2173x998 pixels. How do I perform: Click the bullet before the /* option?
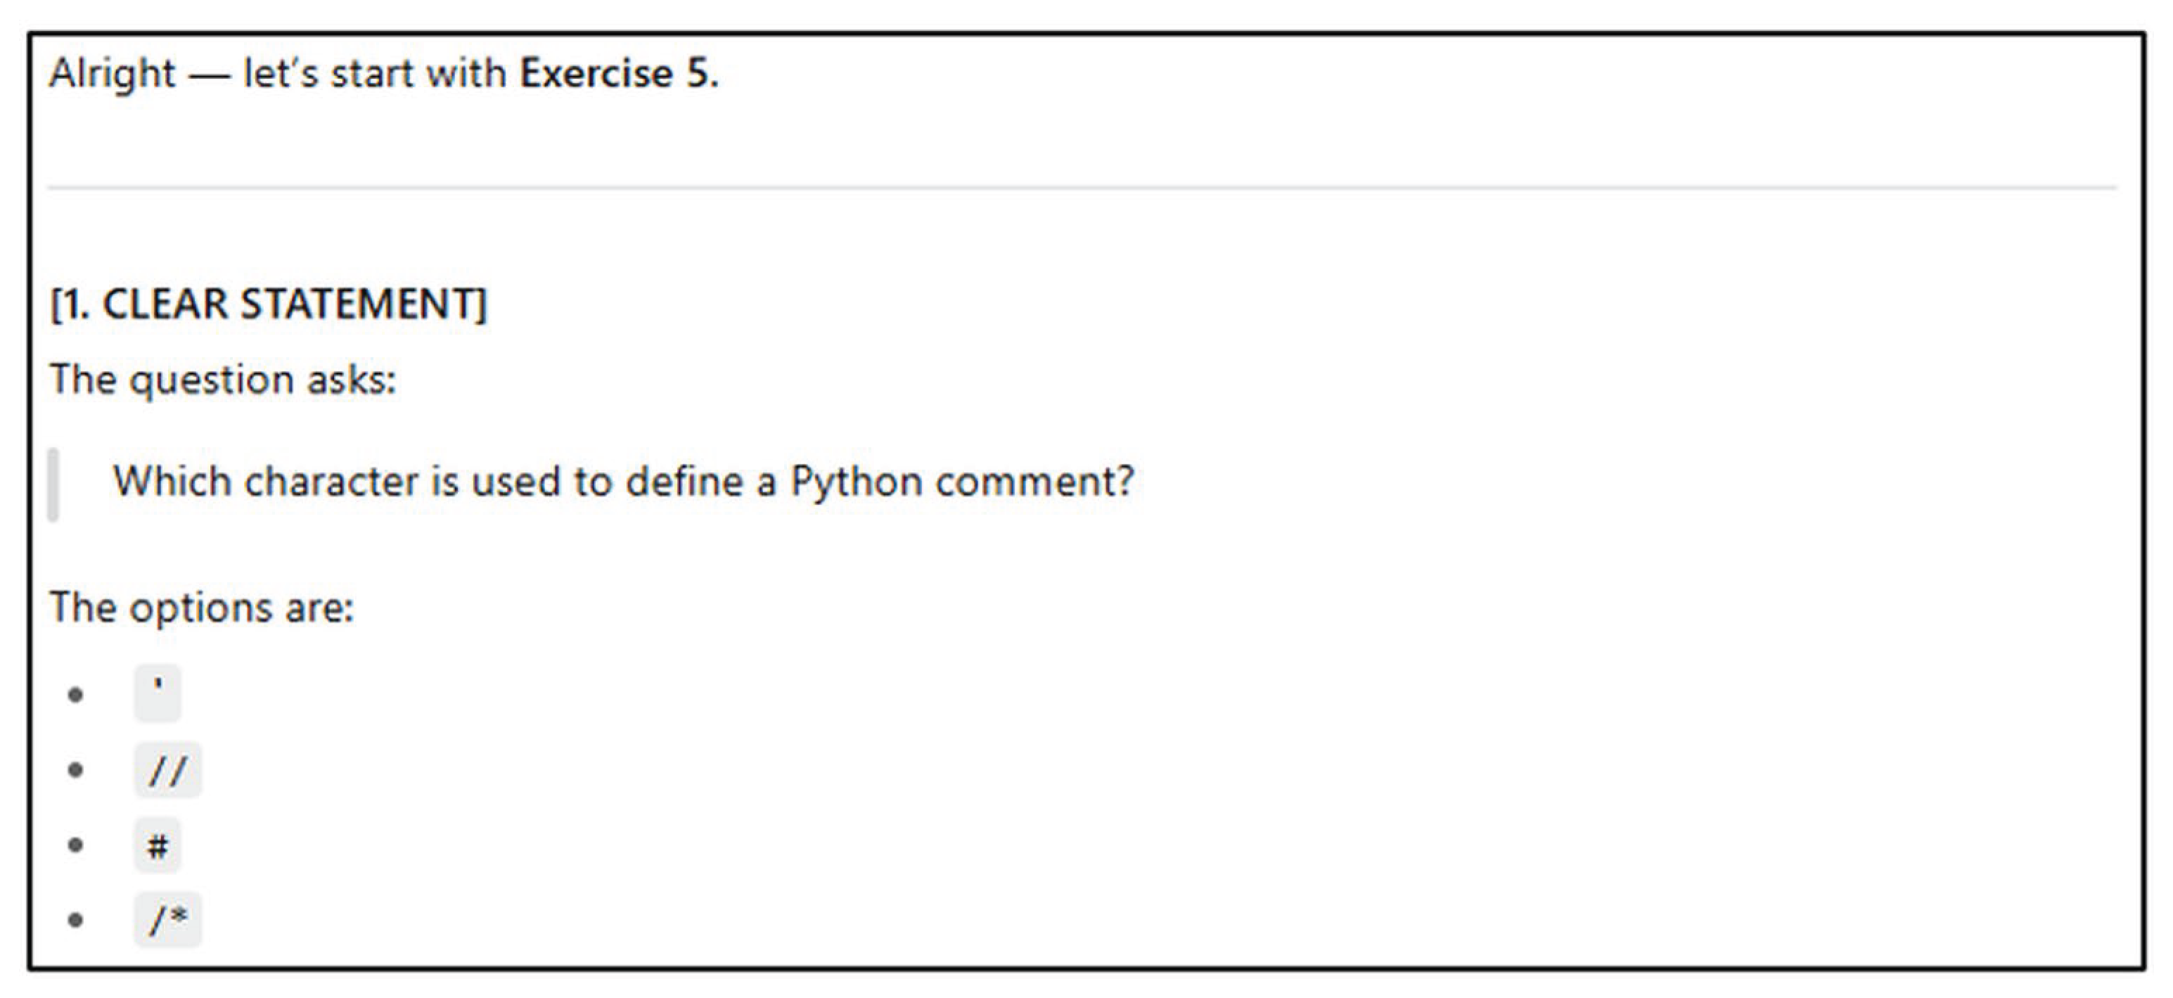[x=76, y=919]
